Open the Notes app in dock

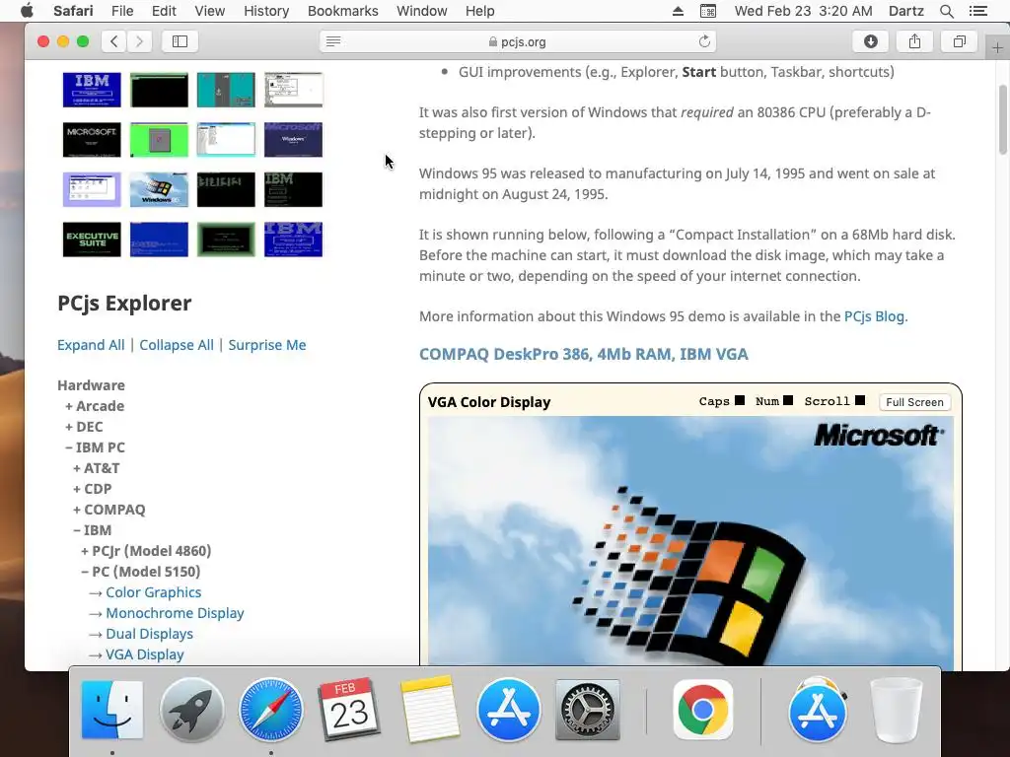click(429, 710)
